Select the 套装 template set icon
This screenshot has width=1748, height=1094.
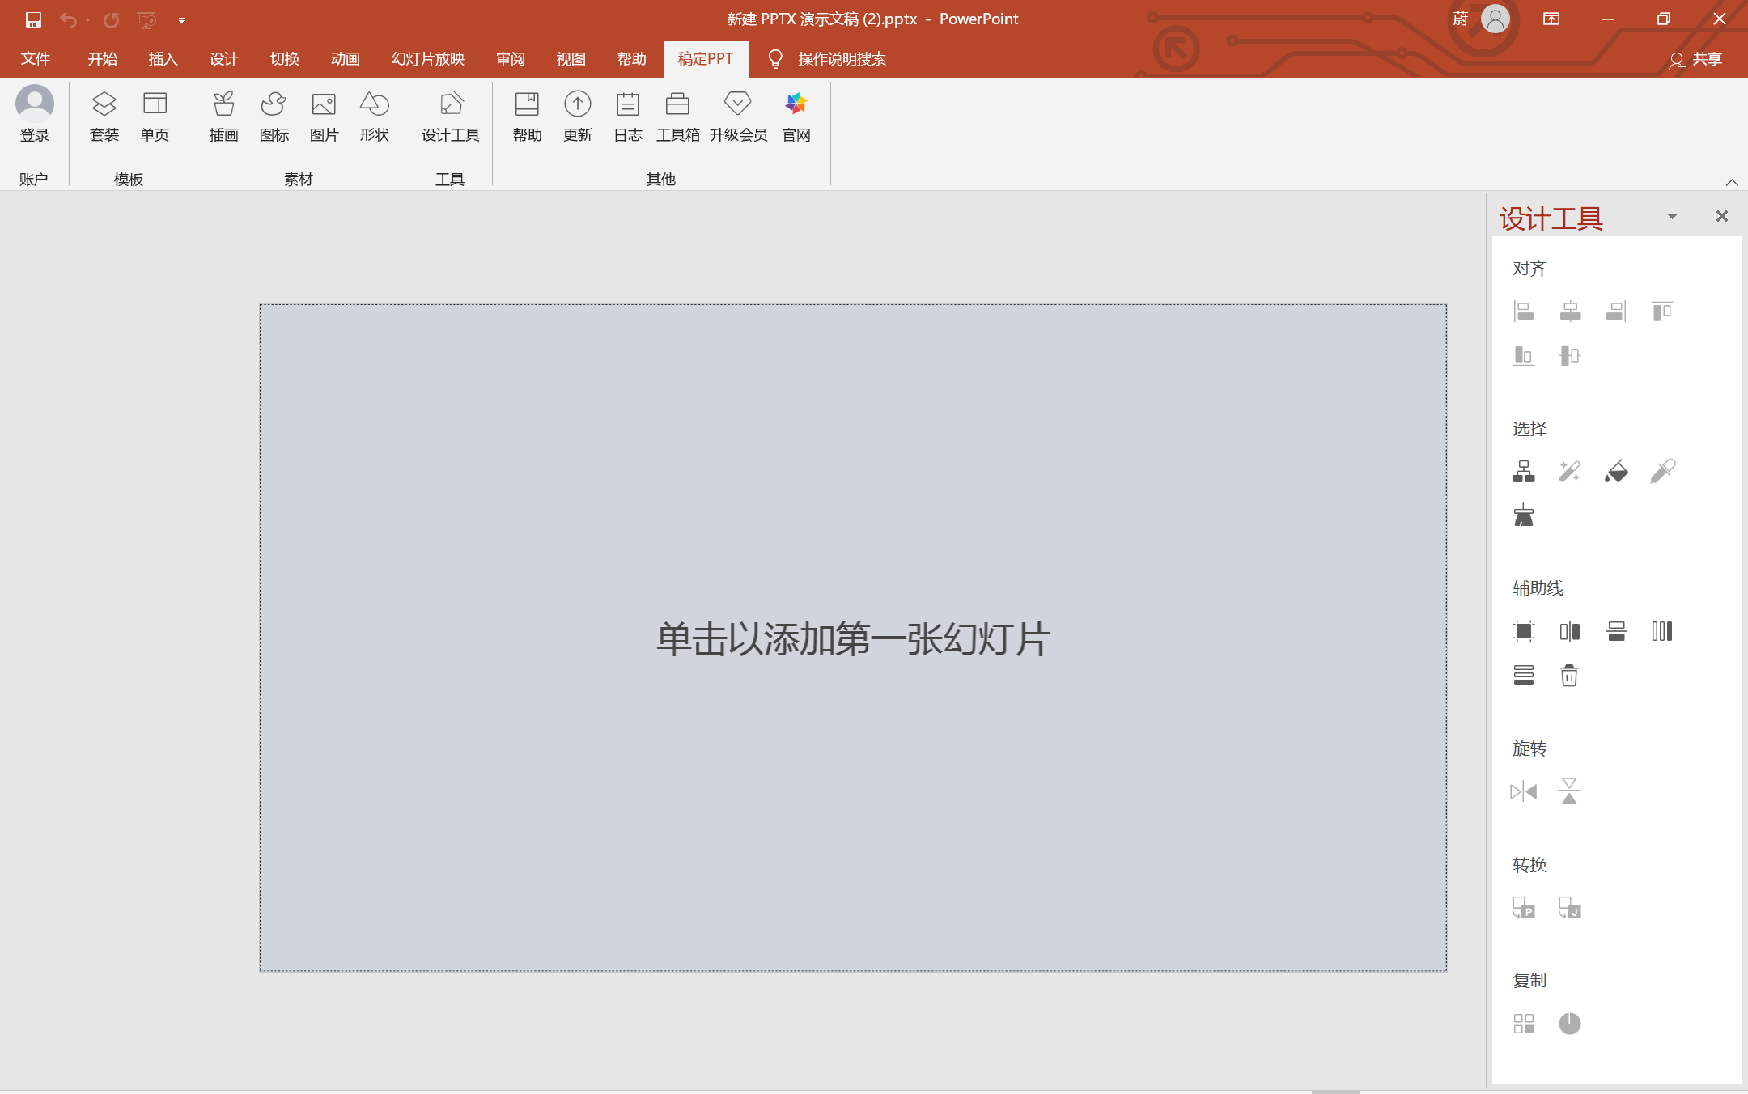tap(104, 117)
